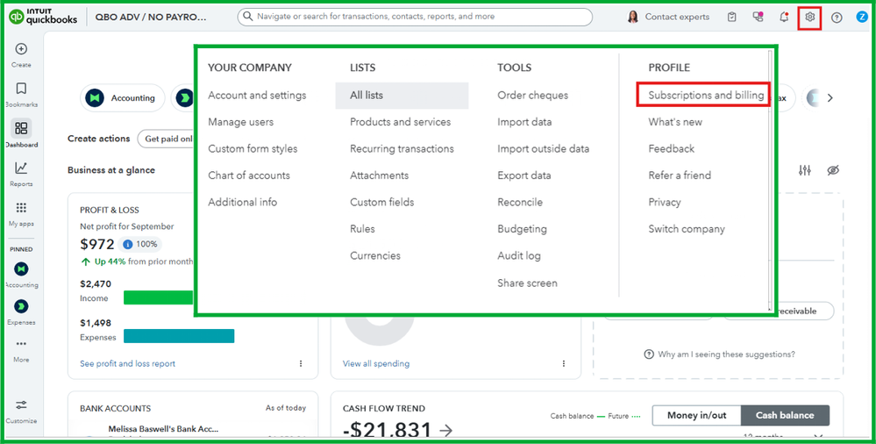Click See profit and loss report link
The image size is (876, 444).
click(127, 363)
